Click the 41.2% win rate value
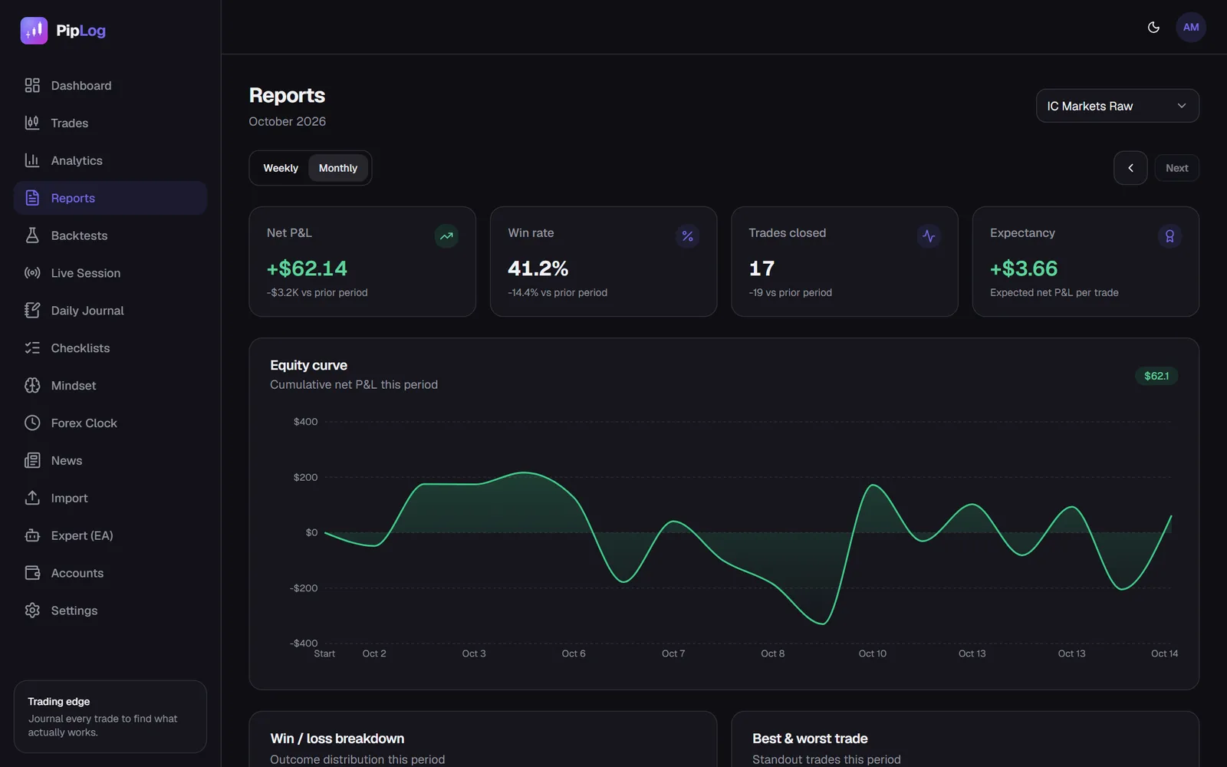The height and width of the screenshot is (767, 1227). (x=538, y=268)
